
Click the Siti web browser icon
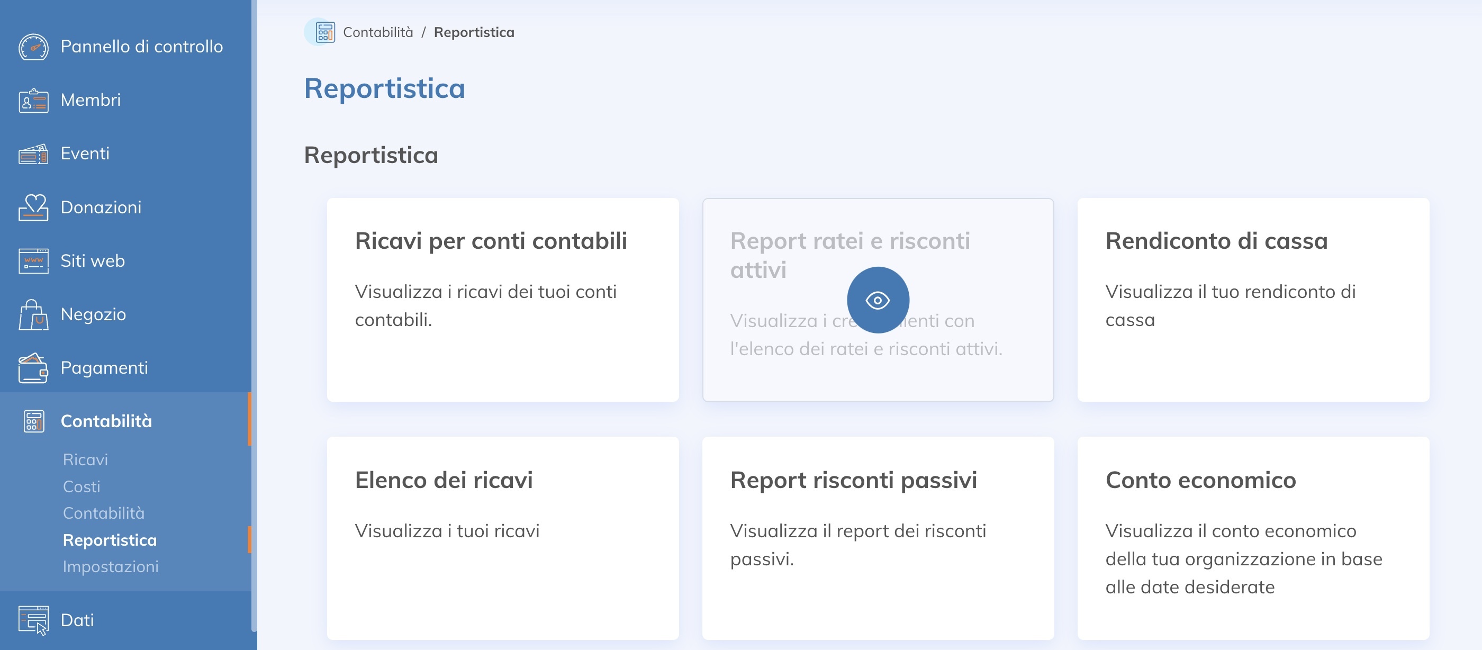[33, 261]
